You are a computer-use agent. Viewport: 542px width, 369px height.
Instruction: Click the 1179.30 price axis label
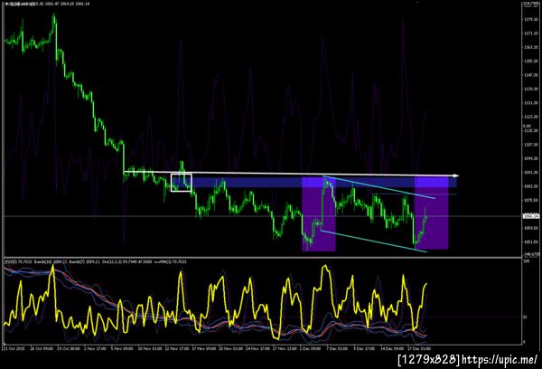click(530, 19)
